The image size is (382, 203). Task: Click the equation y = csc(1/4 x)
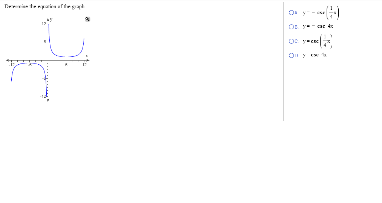coord(318,41)
